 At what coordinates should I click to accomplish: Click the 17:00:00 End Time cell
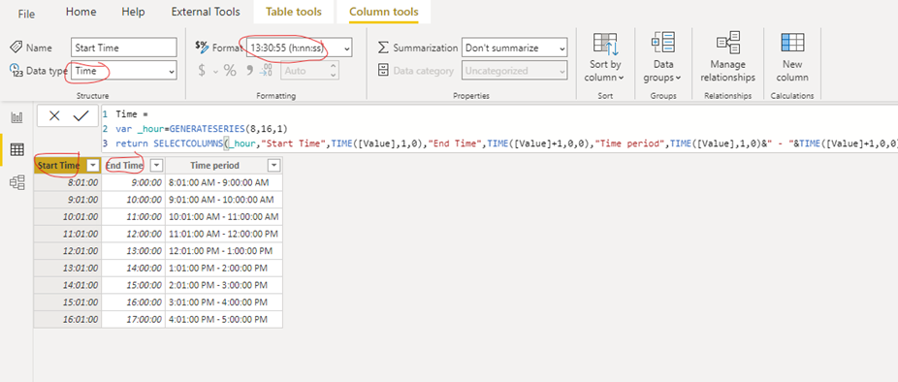134,320
